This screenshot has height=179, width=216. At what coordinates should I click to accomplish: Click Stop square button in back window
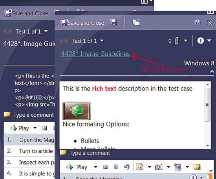click(x=45, y=128)
